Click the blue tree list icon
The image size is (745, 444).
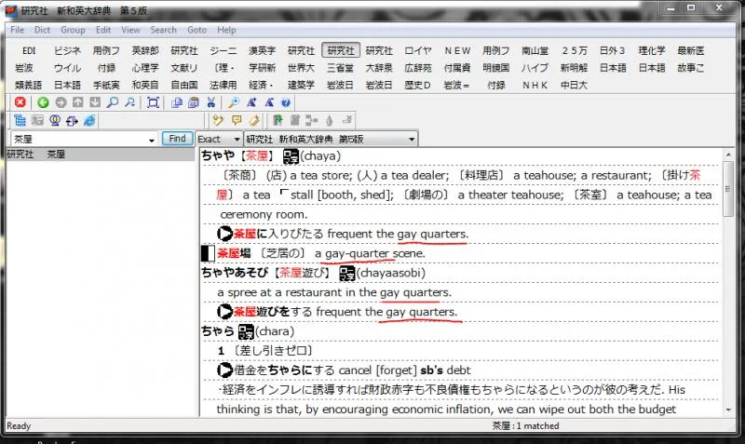20,121
